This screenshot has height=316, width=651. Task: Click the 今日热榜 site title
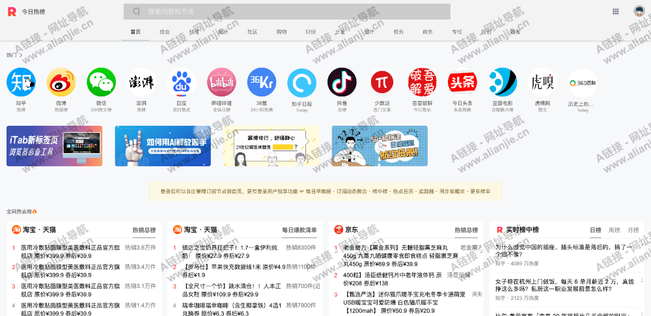click(x=34, y=12)
